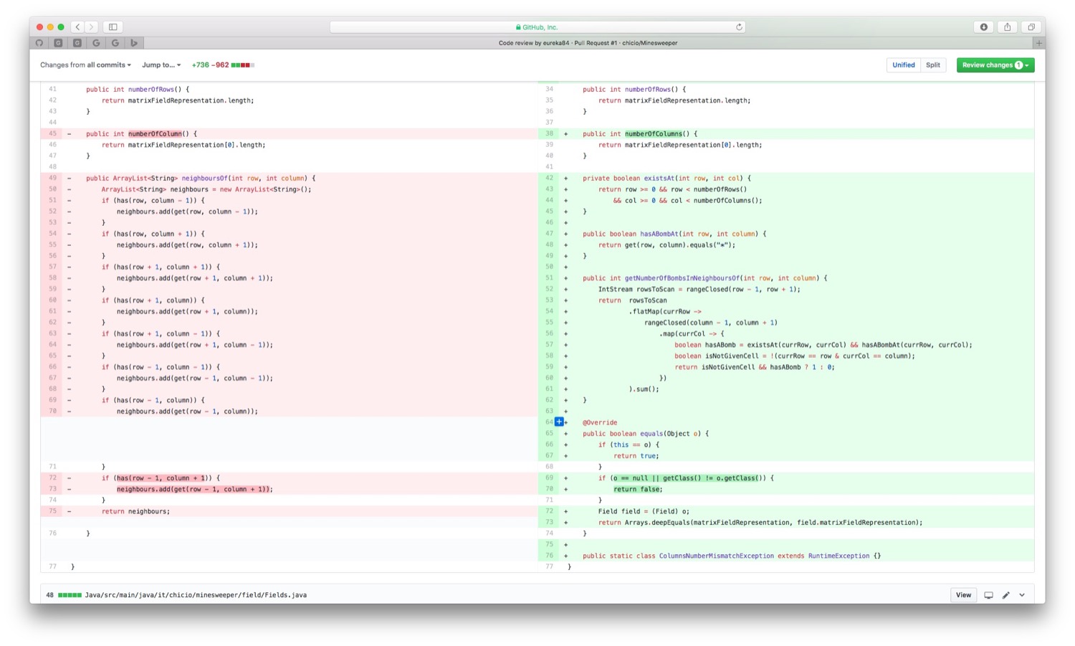
Task: Click the Safari address bar showing GitHub, Inc.
Action: coord(537,27)
